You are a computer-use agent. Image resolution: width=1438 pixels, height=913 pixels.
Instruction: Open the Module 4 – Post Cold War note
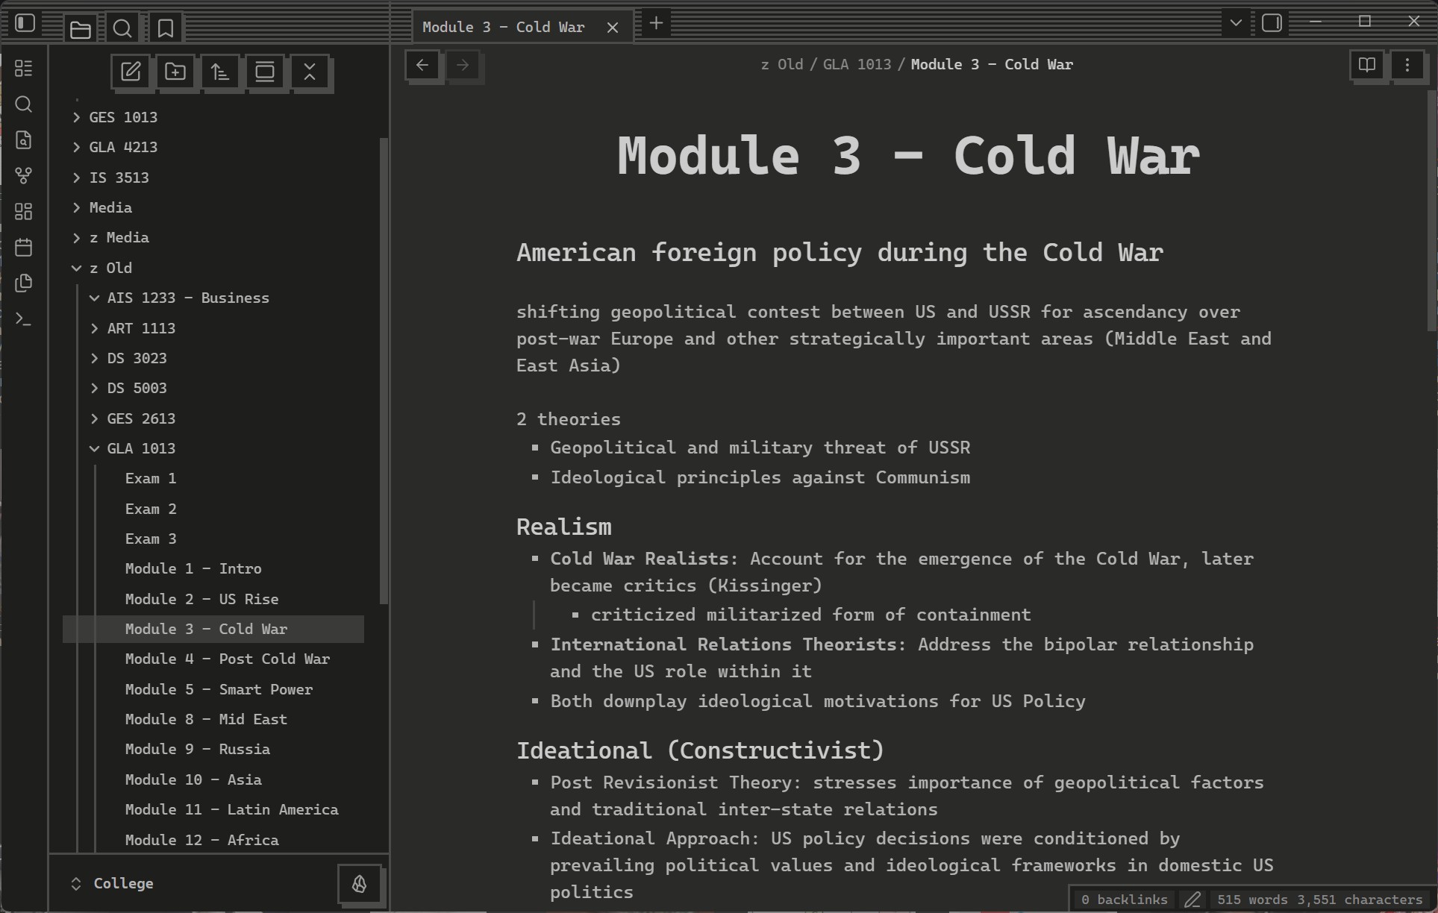(x=227, y=659)
